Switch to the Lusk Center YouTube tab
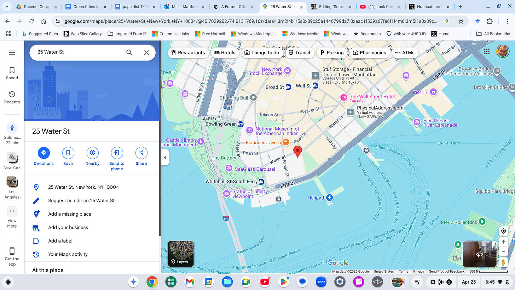This screenshot has height=290, width=515. click(381, 7)
